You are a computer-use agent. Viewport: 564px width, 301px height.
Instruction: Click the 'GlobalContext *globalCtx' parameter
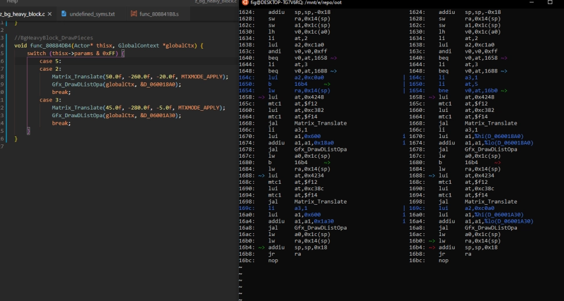(156, 46)
